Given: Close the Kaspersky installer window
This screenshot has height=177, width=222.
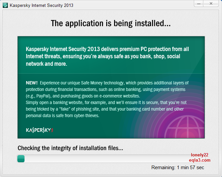Looking at the screenshot, I should tap(211, 4).
